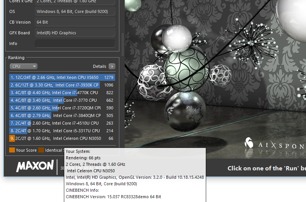Image resolution: width=306 pixels, height=202 pixels.
Task: Click into the empty Info input field
Action: point(75,43)
